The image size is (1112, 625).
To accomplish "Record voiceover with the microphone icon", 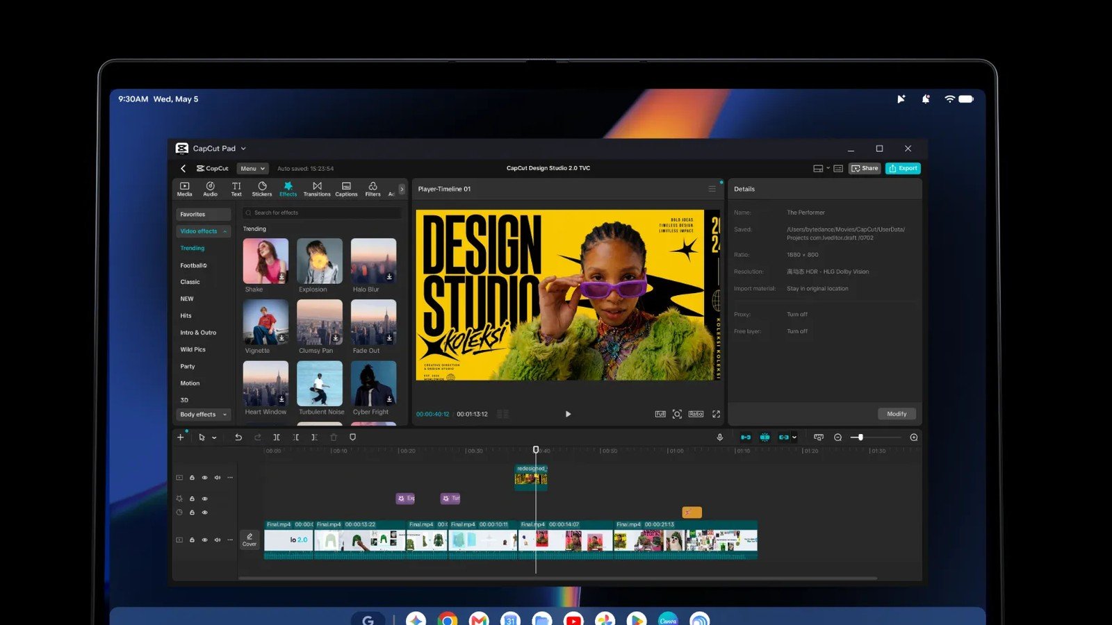I will 720,437.
